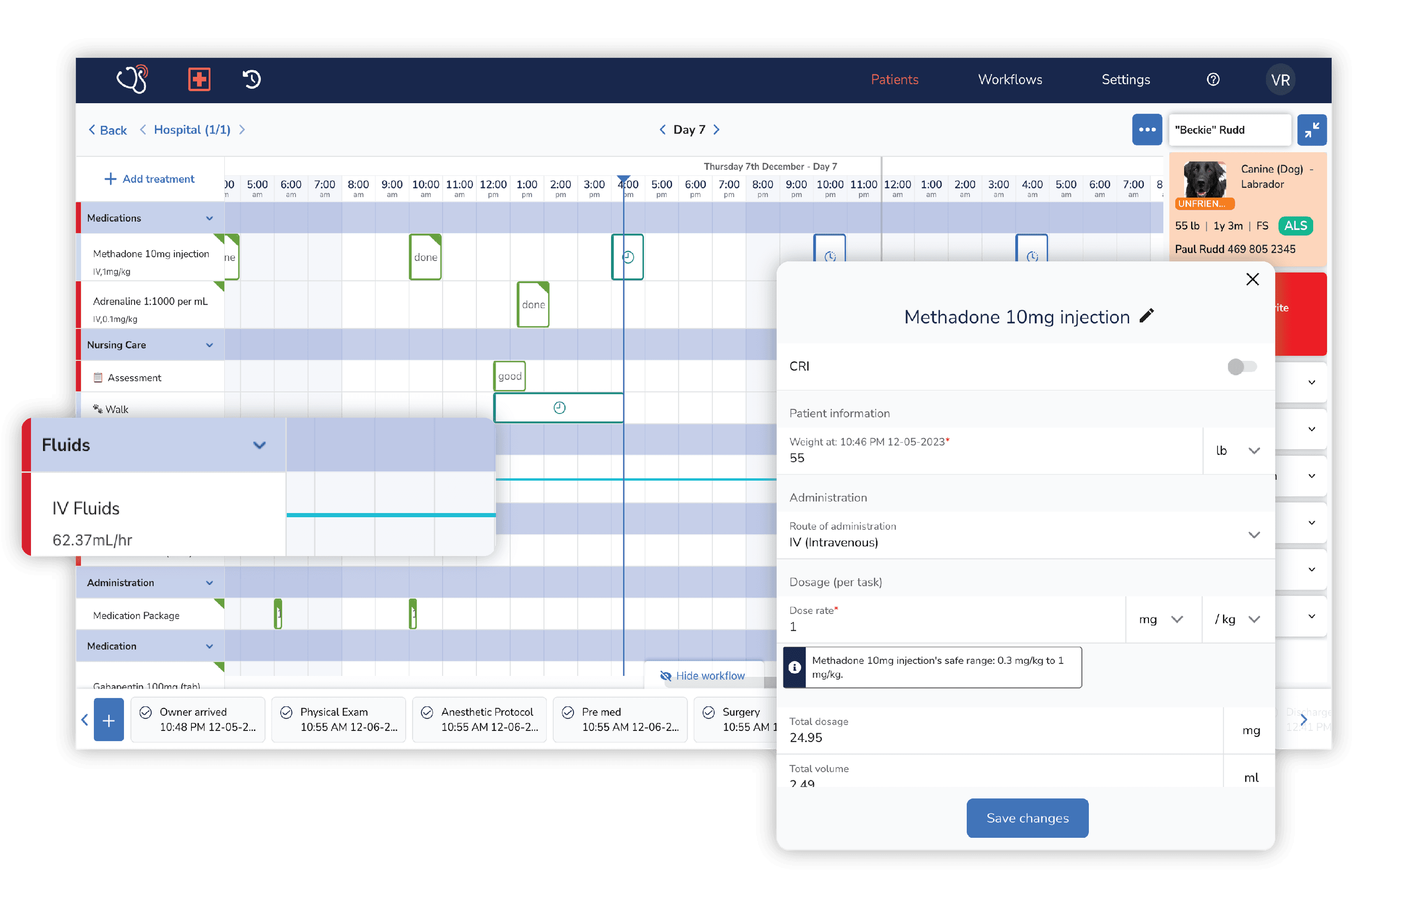Open the red medical cross icon

(x=199, y=79)
